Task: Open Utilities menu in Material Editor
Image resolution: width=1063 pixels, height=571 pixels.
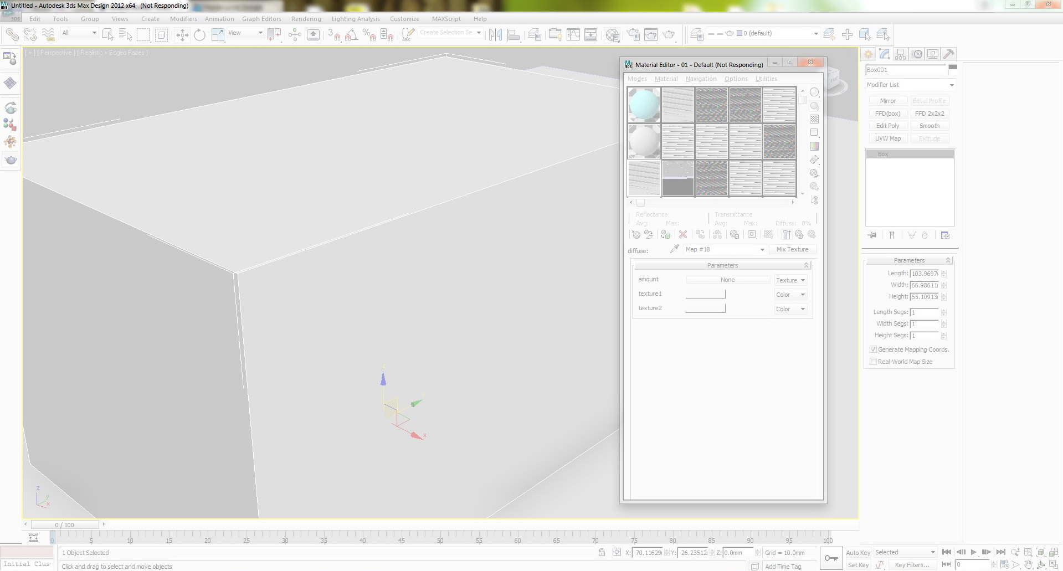Action: (x=766, y=79)
